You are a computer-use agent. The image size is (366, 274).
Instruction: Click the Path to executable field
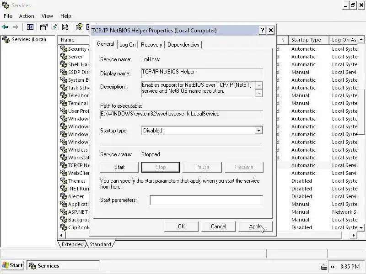click(x=182, y=114)
